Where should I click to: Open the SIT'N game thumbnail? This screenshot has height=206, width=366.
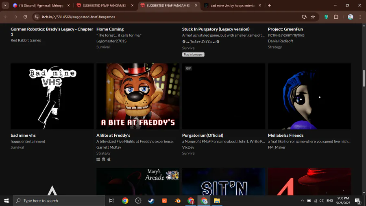pos(224,182)
